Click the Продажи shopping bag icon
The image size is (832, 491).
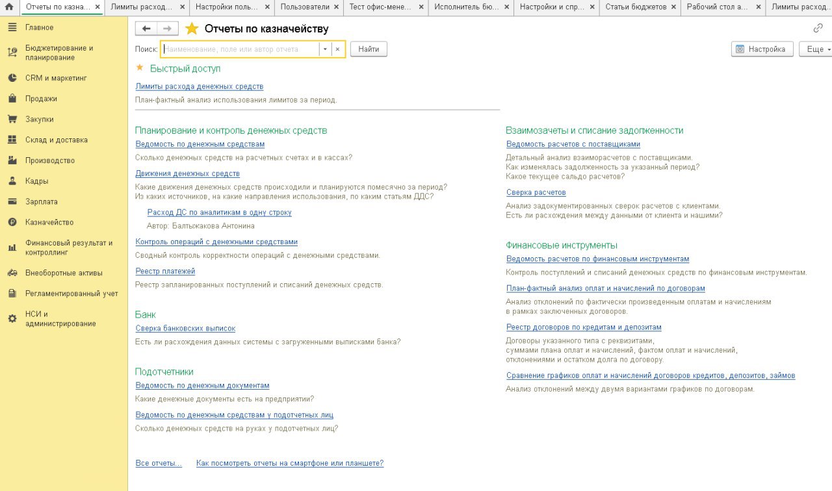(x=12, y=99)
